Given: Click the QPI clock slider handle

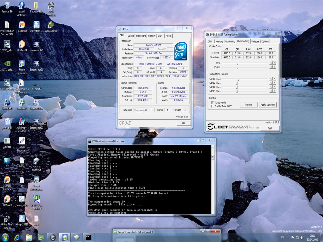Looking at the screenshot, I should click(237, 63).
